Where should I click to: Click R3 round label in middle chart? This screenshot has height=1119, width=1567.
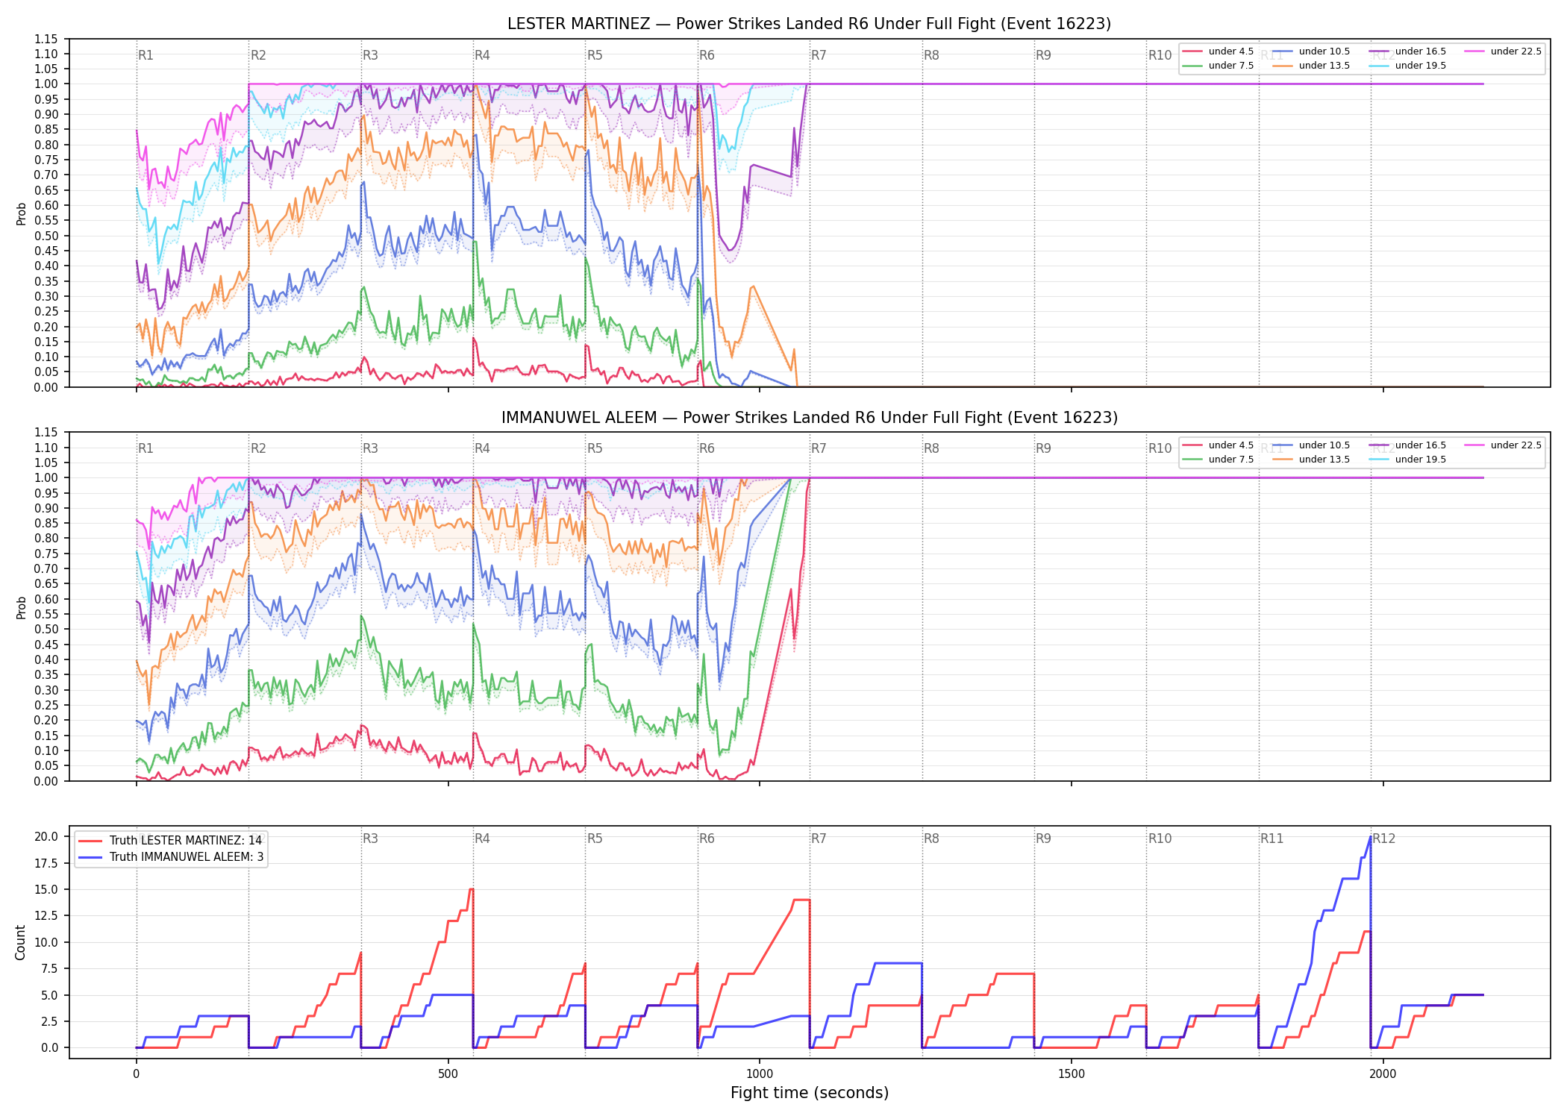pyautogui.click(x=370, y=448)
